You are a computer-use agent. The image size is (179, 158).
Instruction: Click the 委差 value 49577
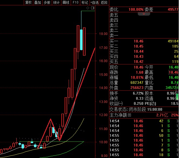click(x=173, y=9)
